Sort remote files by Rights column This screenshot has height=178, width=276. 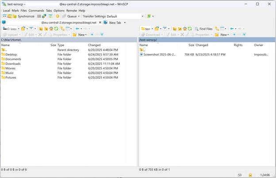coord(238,45)
